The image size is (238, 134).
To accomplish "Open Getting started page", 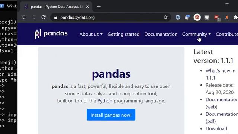I will pos(123,34).
